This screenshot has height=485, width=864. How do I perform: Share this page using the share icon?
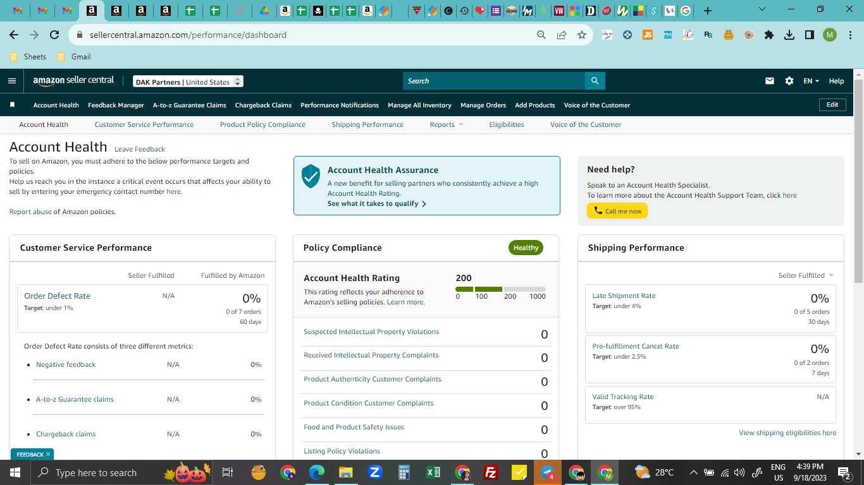pyautogui.click(x=562, y=35)
